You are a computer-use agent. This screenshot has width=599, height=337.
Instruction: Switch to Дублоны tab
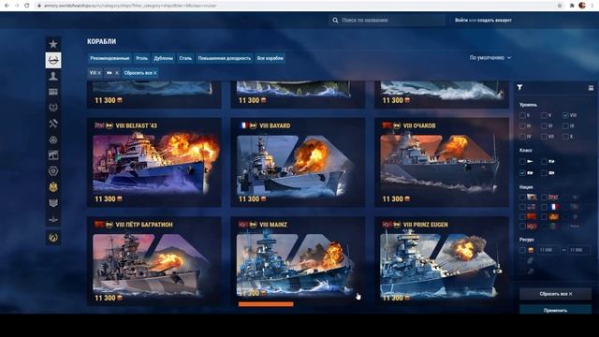tap(163, 58)
